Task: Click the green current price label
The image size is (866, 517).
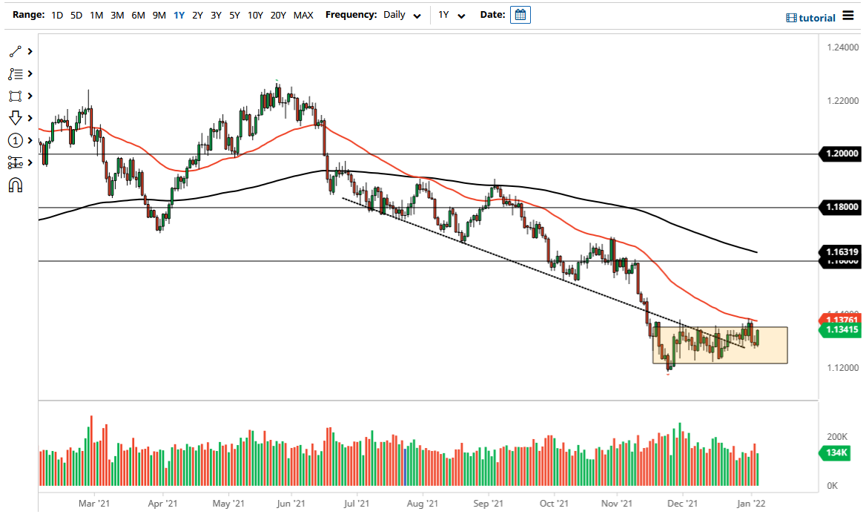Action: (x=839, y=329)
